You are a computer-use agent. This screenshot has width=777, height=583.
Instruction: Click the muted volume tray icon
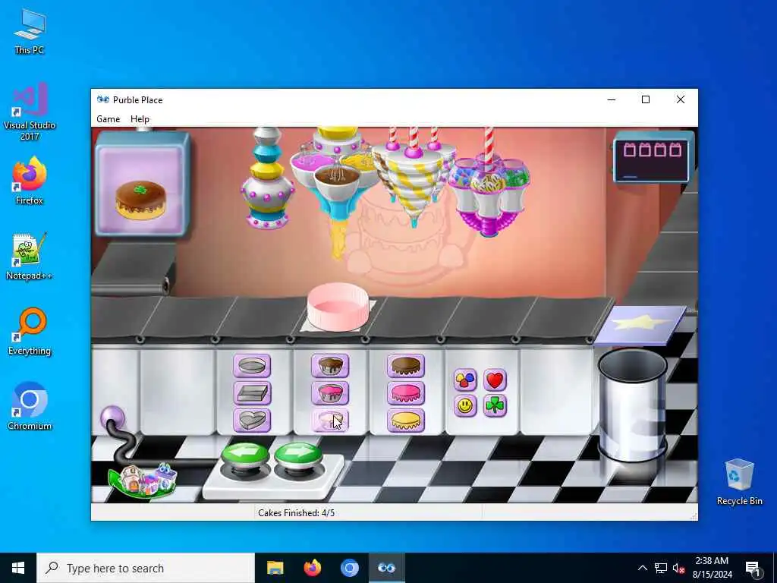pyautogui.click(x=678, y=568)
